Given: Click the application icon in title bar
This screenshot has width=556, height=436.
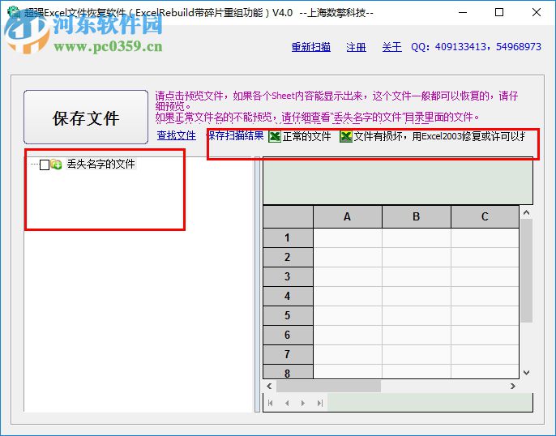Looking at the screenshot, I should click(x=14, y=12).
